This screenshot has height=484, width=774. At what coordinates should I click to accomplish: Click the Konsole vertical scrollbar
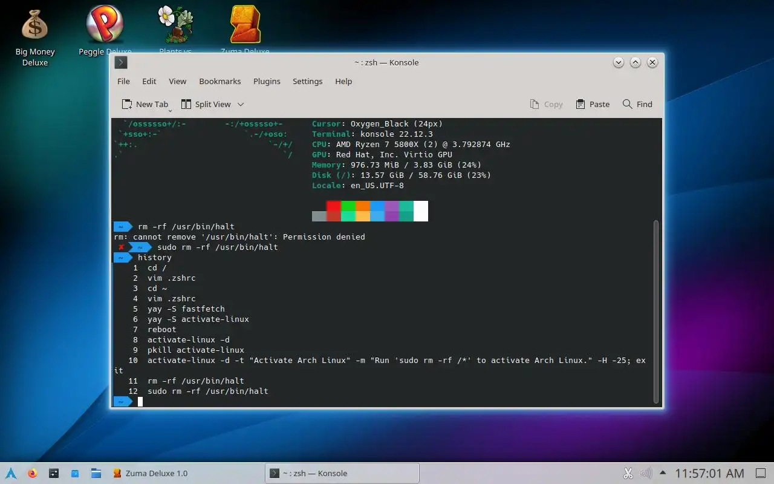tap(656, 312)
